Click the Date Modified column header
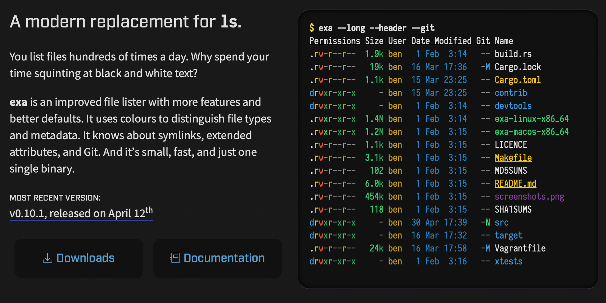This screenshot has width=606, height=303. pos(441,41)
